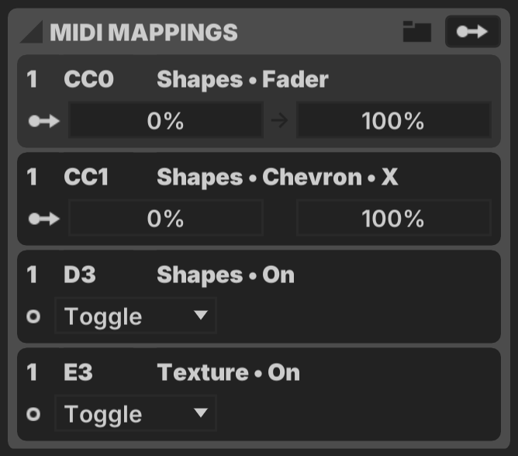Click the CC1 mapping mode arrow icon
The height and width of the screenshot is (456, 518).
click(44, 219)
